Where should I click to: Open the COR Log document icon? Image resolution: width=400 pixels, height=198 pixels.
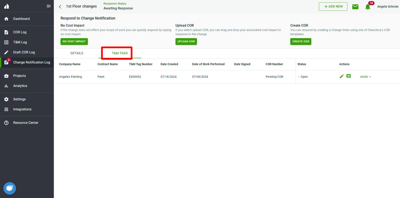coord(6,32)
